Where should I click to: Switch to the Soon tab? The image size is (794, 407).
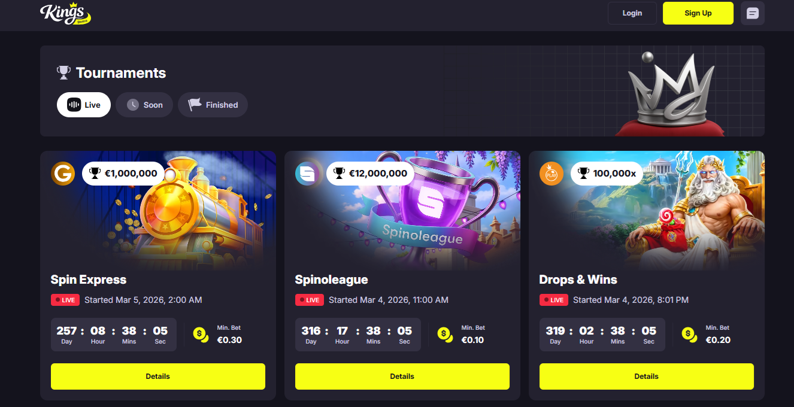144,105
